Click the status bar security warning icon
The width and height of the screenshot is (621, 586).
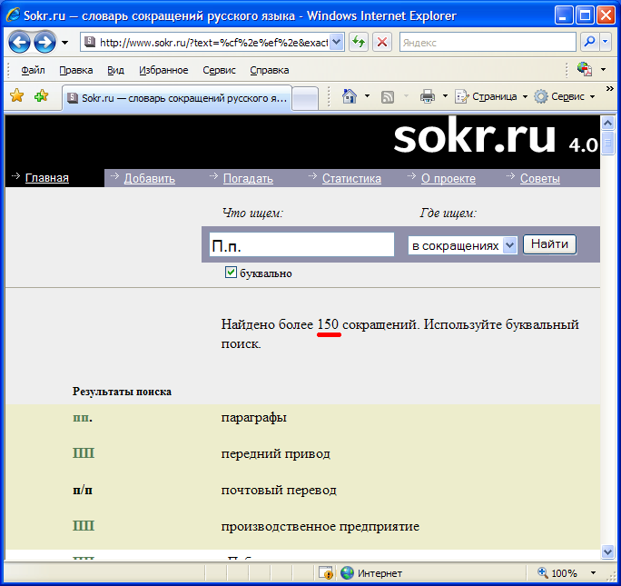click(x=326, y=573)
